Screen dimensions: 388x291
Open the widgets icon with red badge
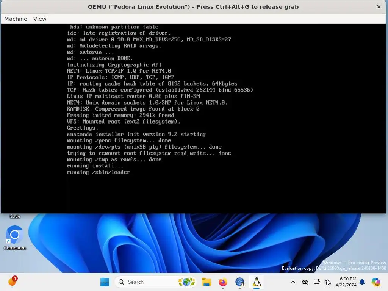click(x=13, y=281)
